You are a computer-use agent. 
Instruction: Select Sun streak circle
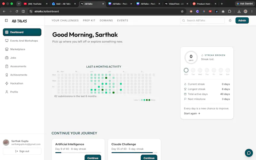(228, 70)
